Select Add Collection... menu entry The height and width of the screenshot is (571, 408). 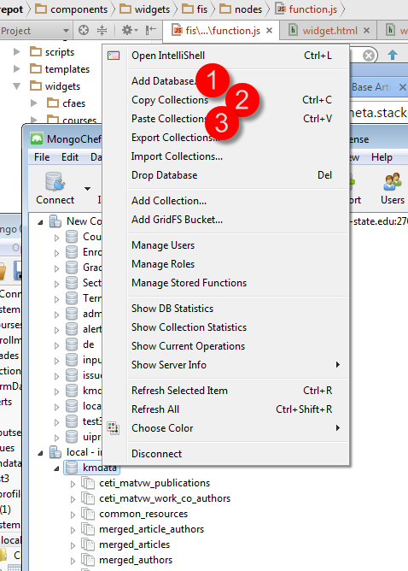click(169, 201)
